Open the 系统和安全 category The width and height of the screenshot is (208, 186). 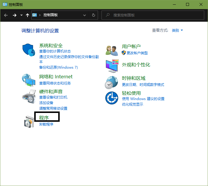[51, 46]
